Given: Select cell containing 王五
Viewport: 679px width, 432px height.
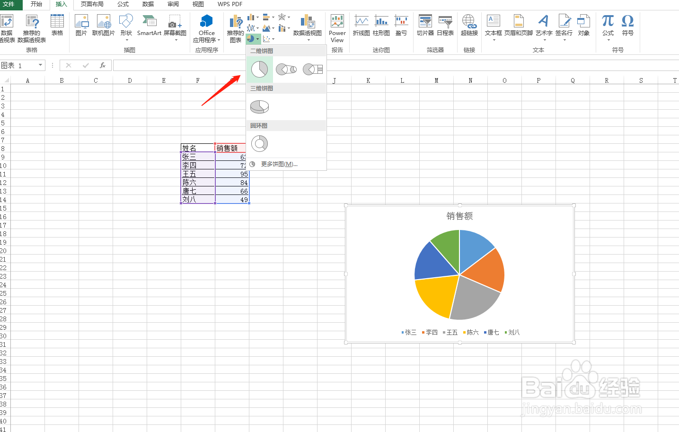Looking at the screenshot, I should point(198,174).
